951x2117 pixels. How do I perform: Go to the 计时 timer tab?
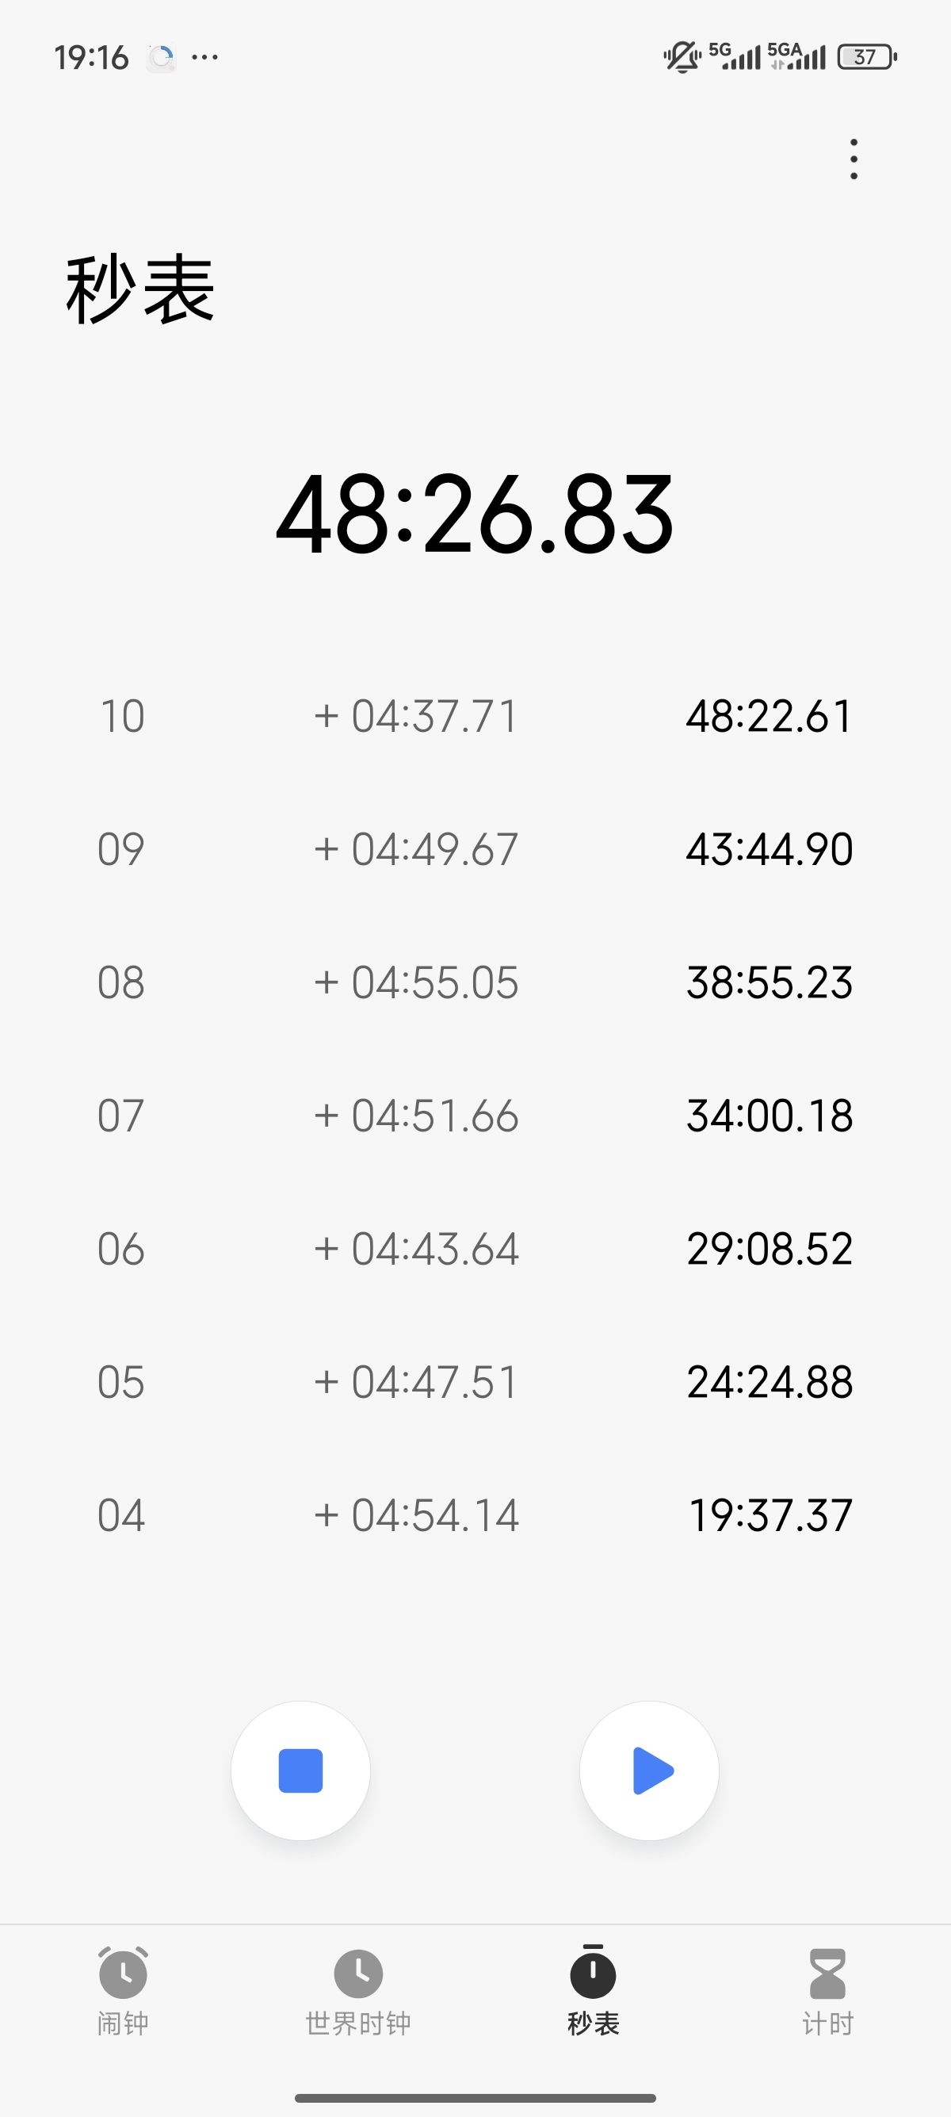click(x=827, y=1991)
